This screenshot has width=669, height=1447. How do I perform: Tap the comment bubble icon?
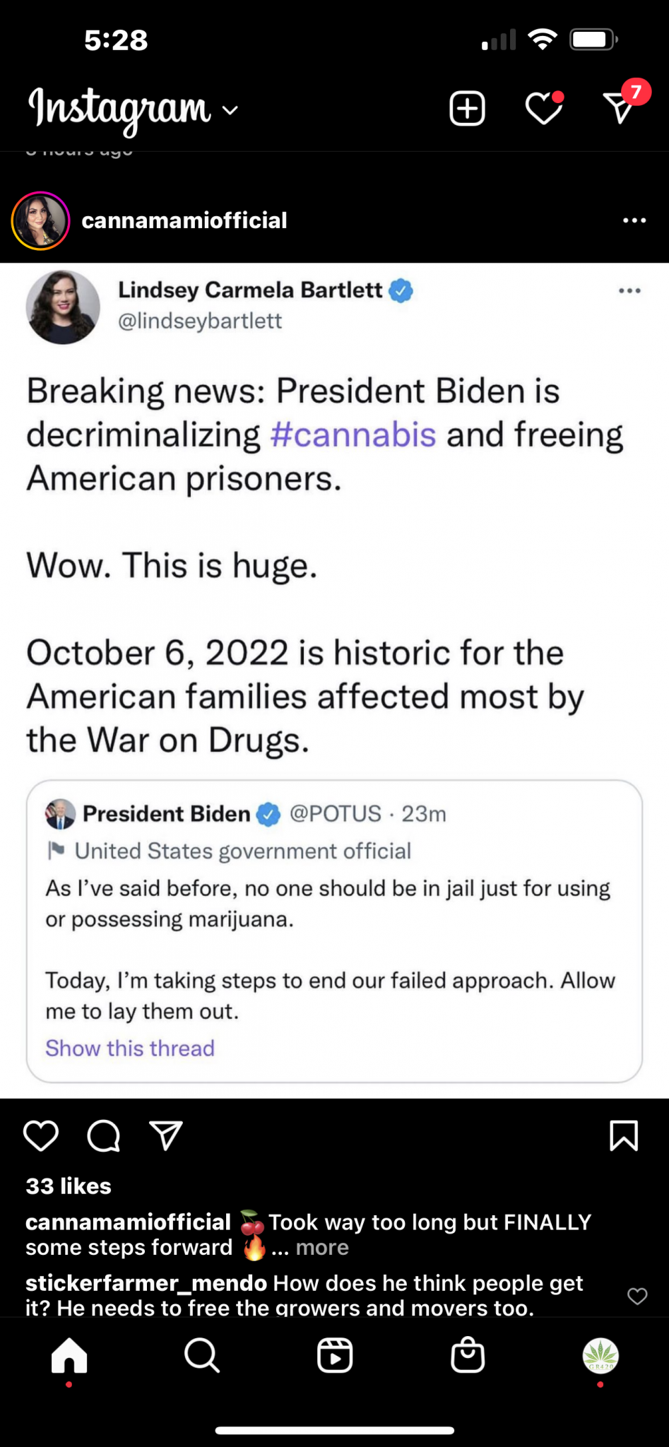point(103,1135)
